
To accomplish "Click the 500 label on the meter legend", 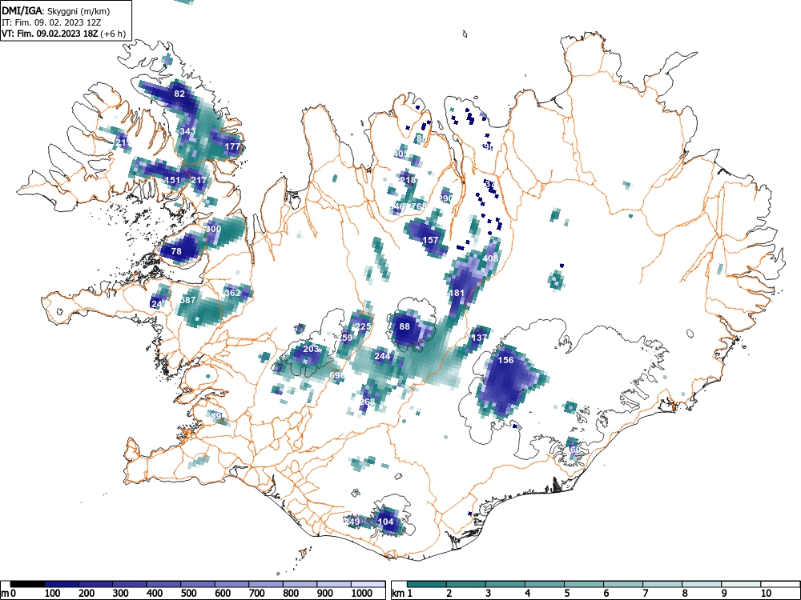I will [188, 594].
